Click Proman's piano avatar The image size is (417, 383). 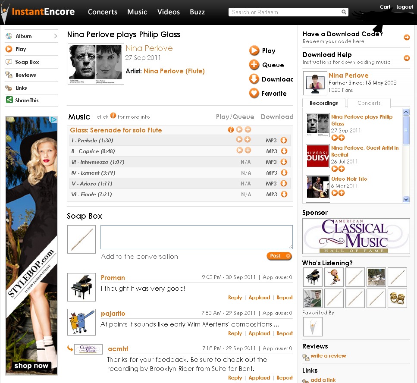[x=82, y=287]
